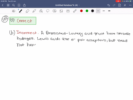Add a new page to the notebook
This screenshot has width=133, height=100.
coord(119,5)
